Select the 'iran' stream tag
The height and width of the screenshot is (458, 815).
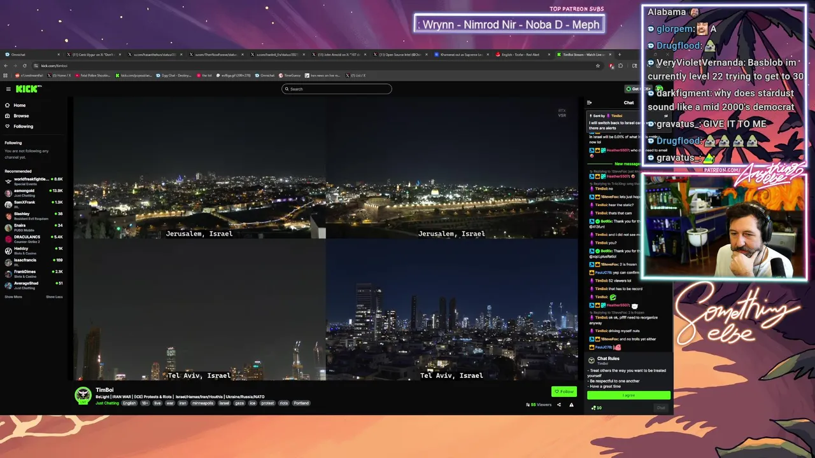coord(183,403)
